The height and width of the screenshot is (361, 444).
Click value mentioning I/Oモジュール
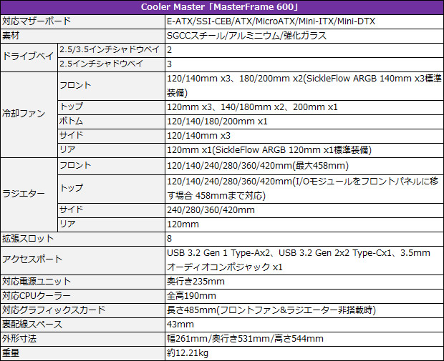(x=304, y=189)
